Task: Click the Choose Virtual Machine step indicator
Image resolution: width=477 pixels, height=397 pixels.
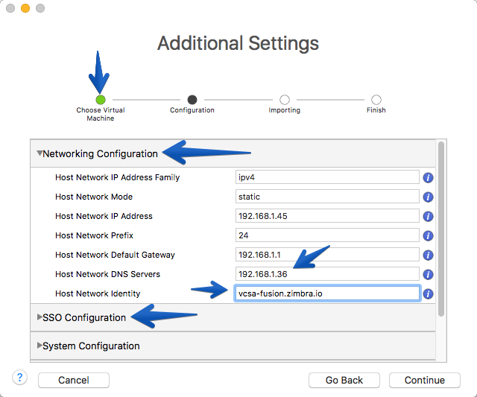Action: 101,100
